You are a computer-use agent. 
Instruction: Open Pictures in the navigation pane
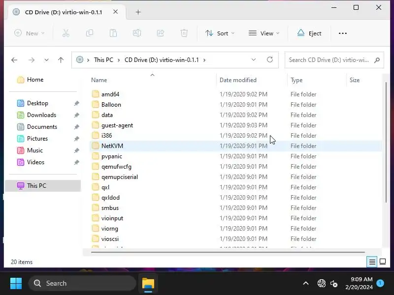[x=37, y=139]
